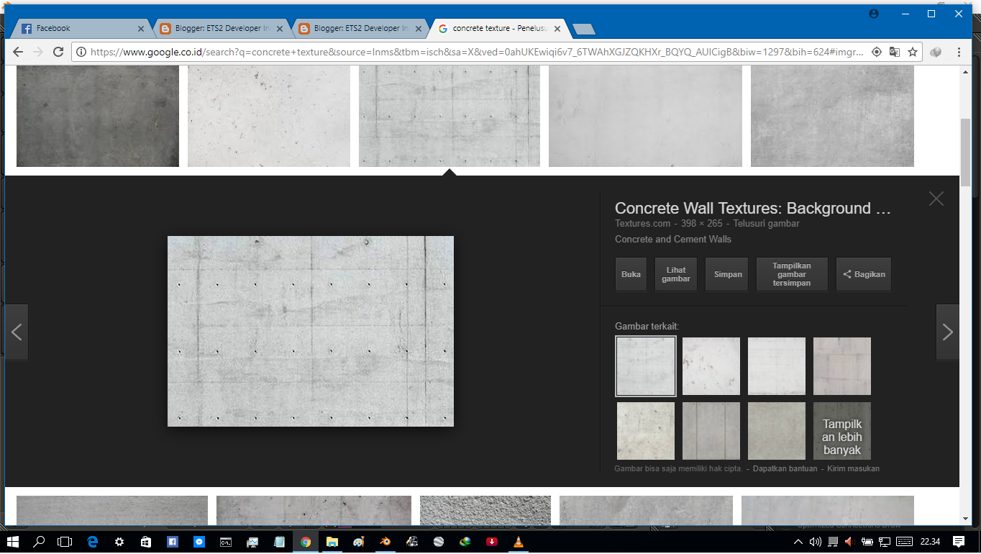Viewport: 981px width, 554px height.
Task: Open Chrome's three-dot menu
Action: click(959, 52)
